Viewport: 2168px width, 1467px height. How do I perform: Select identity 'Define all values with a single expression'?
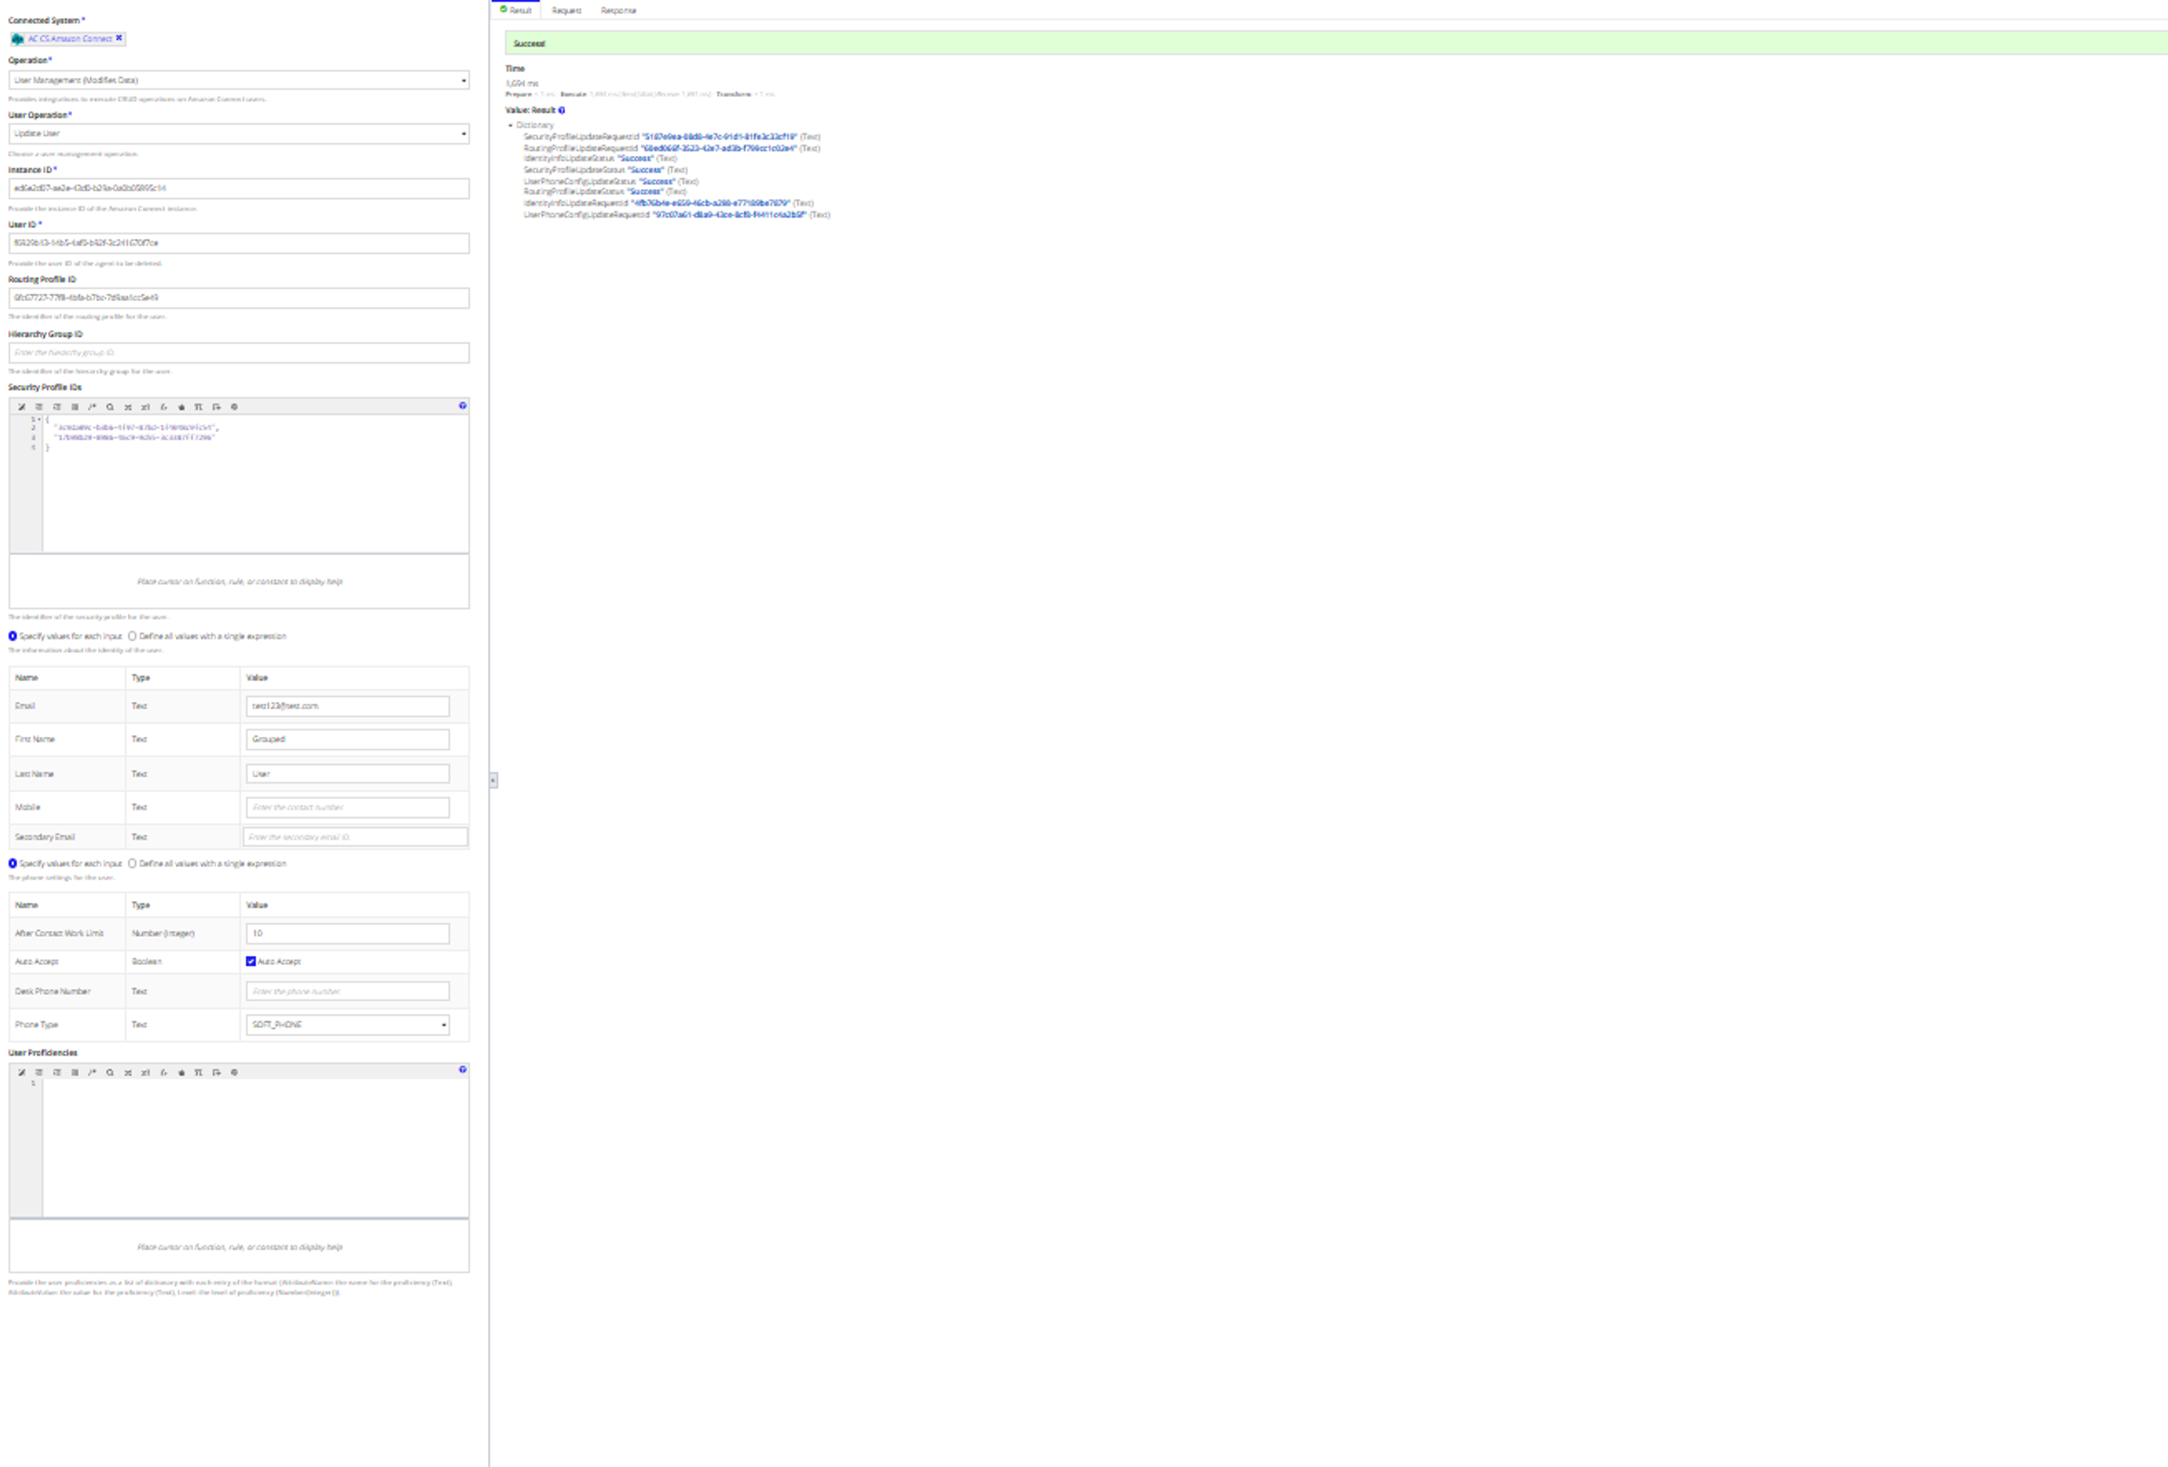pos(133,636)
